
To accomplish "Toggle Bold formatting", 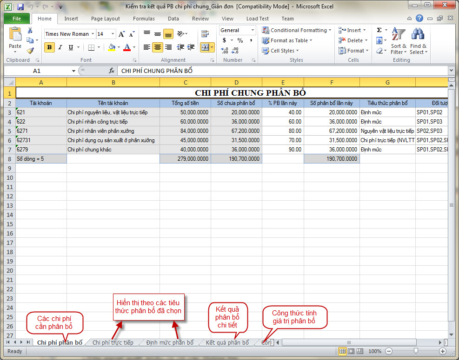I will [x=49, y=47].
